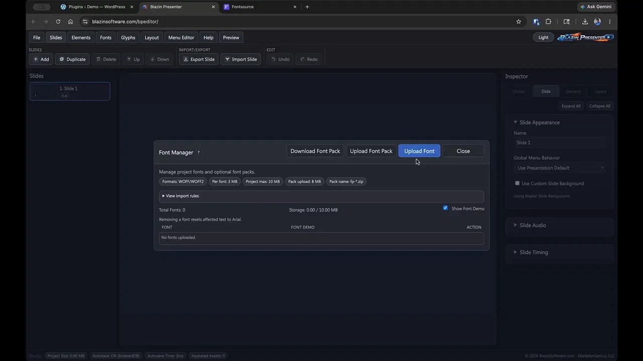This screenshot has height=361, width=643.
Task: Go to the browser home icon
Action: (70, 22)
